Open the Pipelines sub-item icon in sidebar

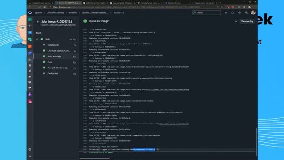30,60
